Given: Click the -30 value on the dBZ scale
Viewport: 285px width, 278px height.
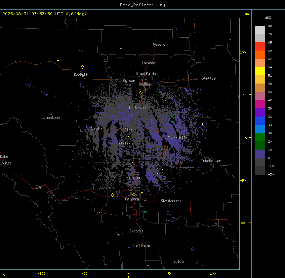Looking at the screenshot, I should (271, 175).
